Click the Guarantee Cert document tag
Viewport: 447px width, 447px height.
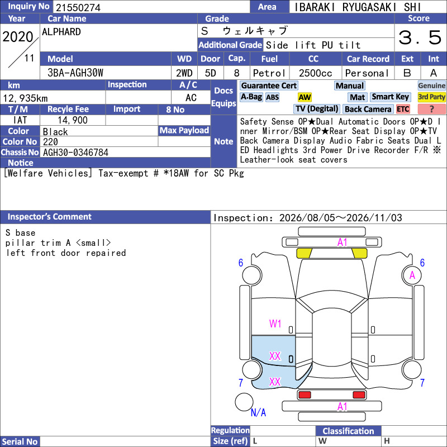click(269, 85)
